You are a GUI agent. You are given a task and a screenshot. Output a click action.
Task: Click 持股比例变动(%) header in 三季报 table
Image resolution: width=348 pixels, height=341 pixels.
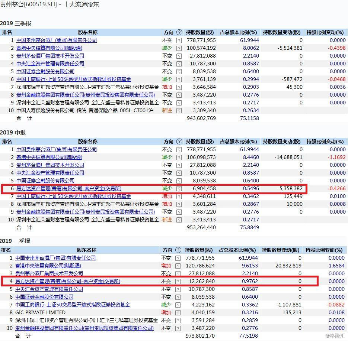pyautogui.click(x=325, y=32)
